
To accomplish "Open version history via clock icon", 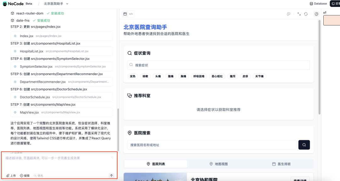I will [x=317, y=14].
